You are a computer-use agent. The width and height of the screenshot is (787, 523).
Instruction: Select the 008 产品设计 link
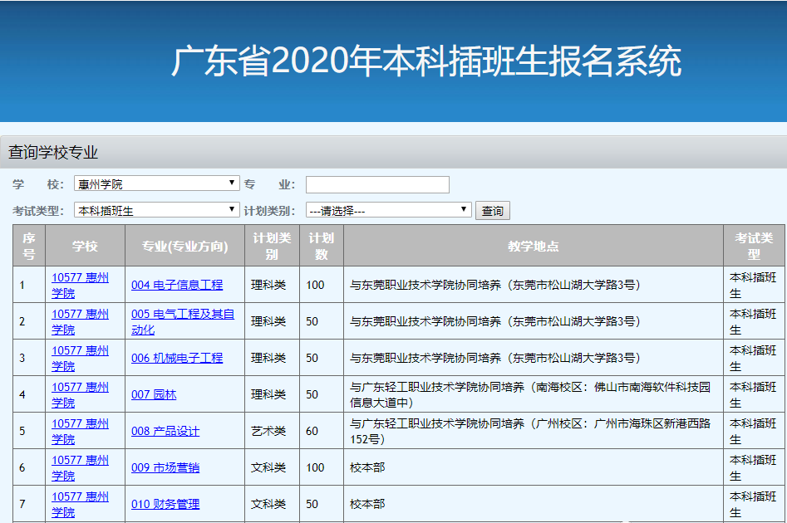pos(165,431)
